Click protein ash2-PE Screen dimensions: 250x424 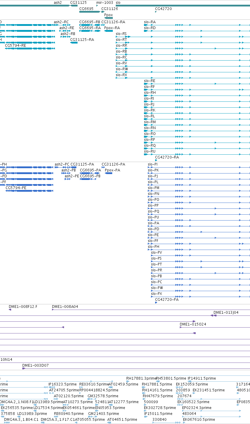tap(72, 176)
